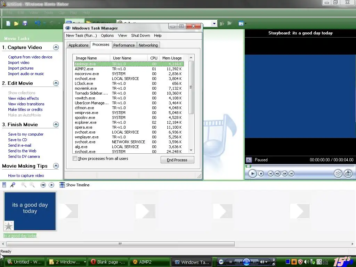Open View video transitions link
The image size is (356, 267).
click(26, 104)
